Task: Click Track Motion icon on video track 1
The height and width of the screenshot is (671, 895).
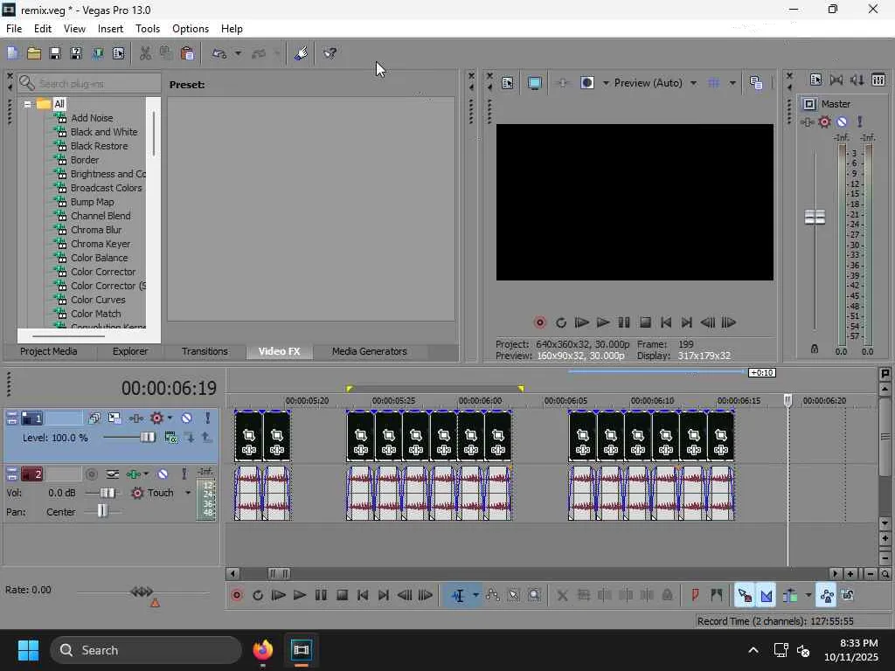Action: 114,419
